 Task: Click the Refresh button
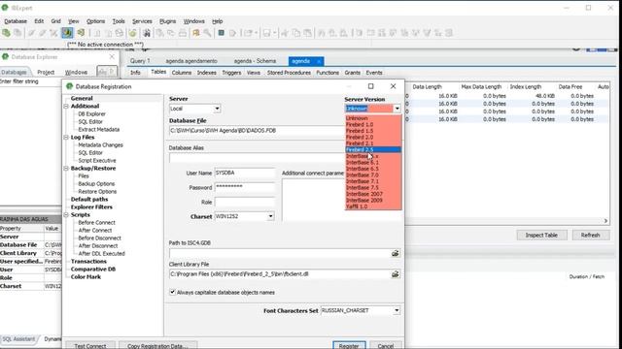(590, 235)
